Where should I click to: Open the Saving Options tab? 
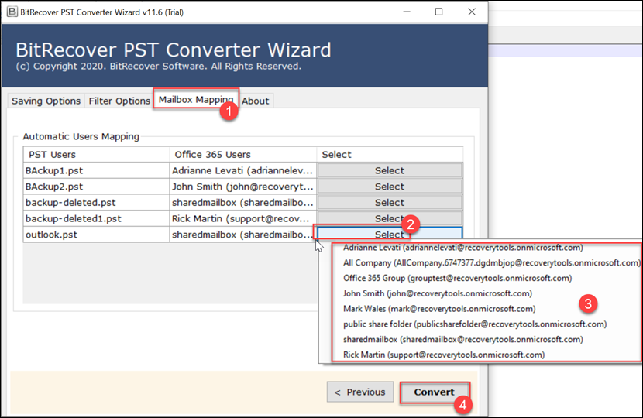coord(46,101)
